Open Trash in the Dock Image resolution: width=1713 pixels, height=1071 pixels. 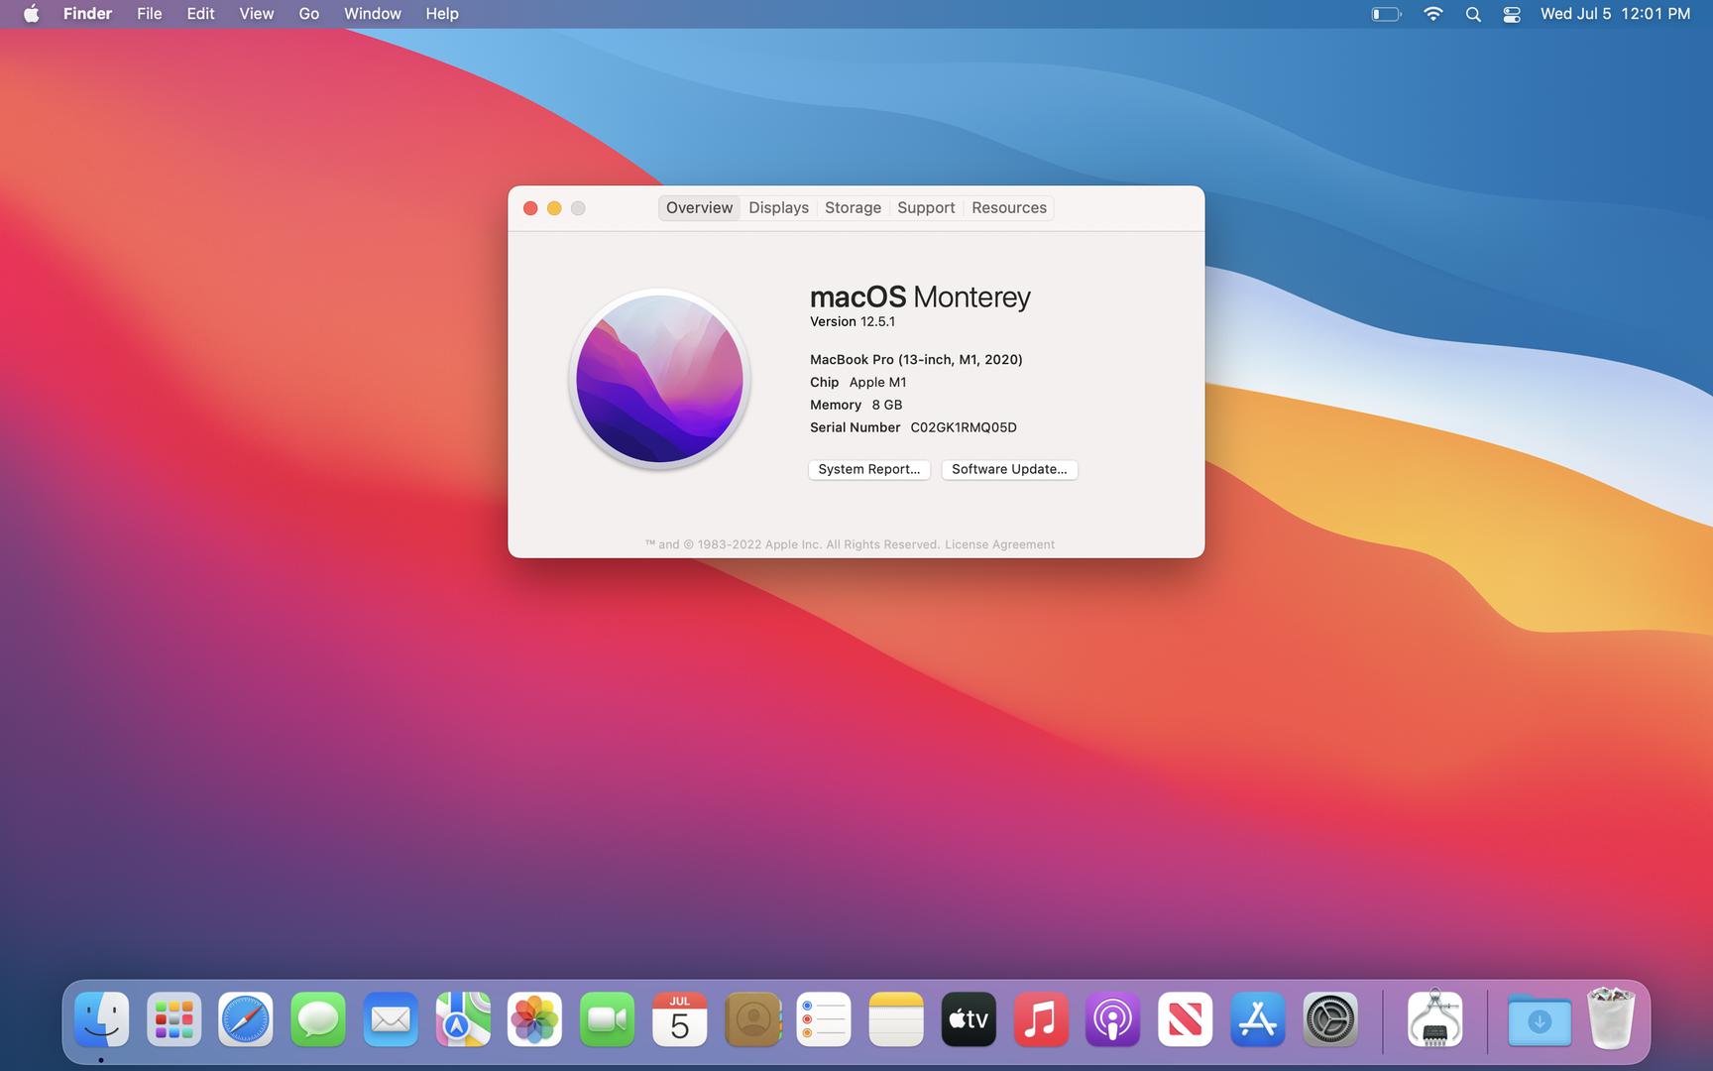tap(1611, 1017)
